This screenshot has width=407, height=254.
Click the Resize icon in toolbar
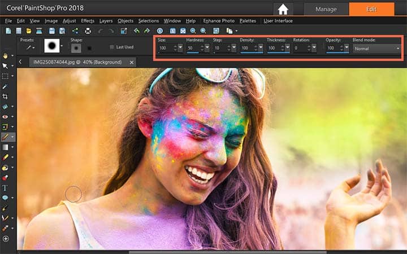(x=124, y=31)
